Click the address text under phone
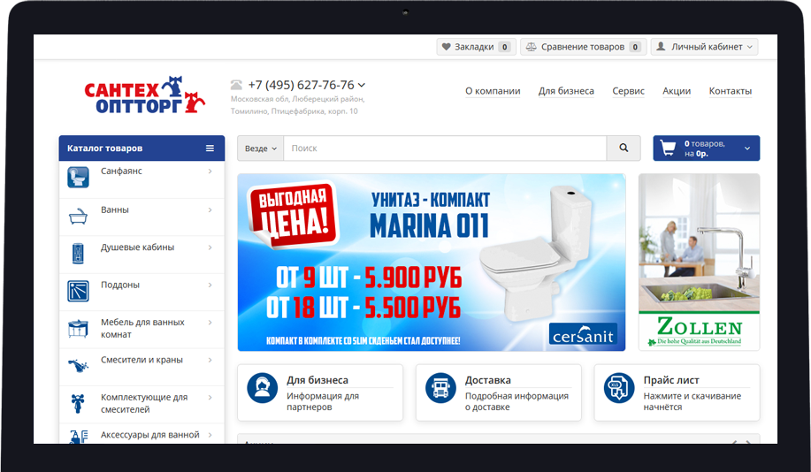811x472 pixels. (x=297, y=105)
